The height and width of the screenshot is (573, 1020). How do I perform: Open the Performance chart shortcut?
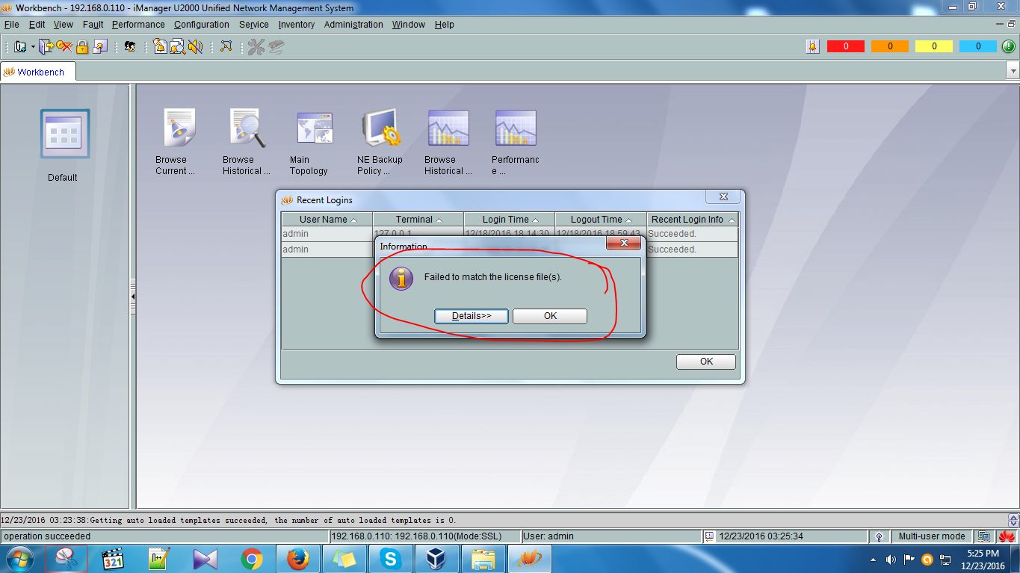pos(516,128)
